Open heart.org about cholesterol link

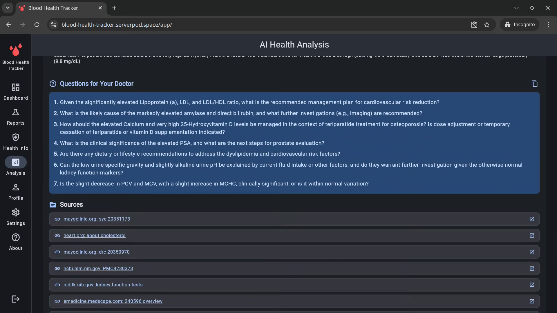[94, 236]
